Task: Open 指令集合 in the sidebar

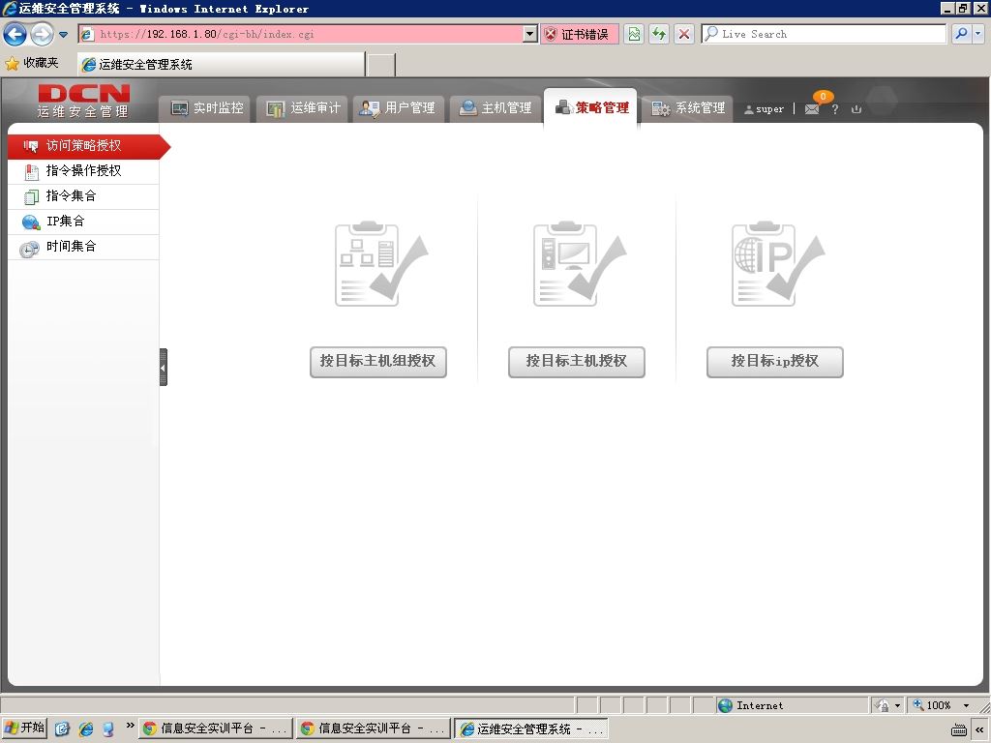Action: click(x=83, y=196)
